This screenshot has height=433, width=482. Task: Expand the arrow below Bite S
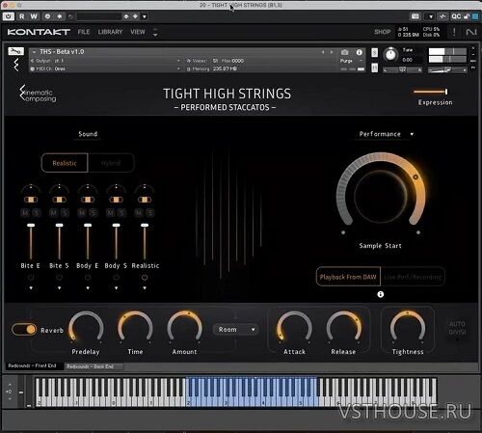coord(59,288)
